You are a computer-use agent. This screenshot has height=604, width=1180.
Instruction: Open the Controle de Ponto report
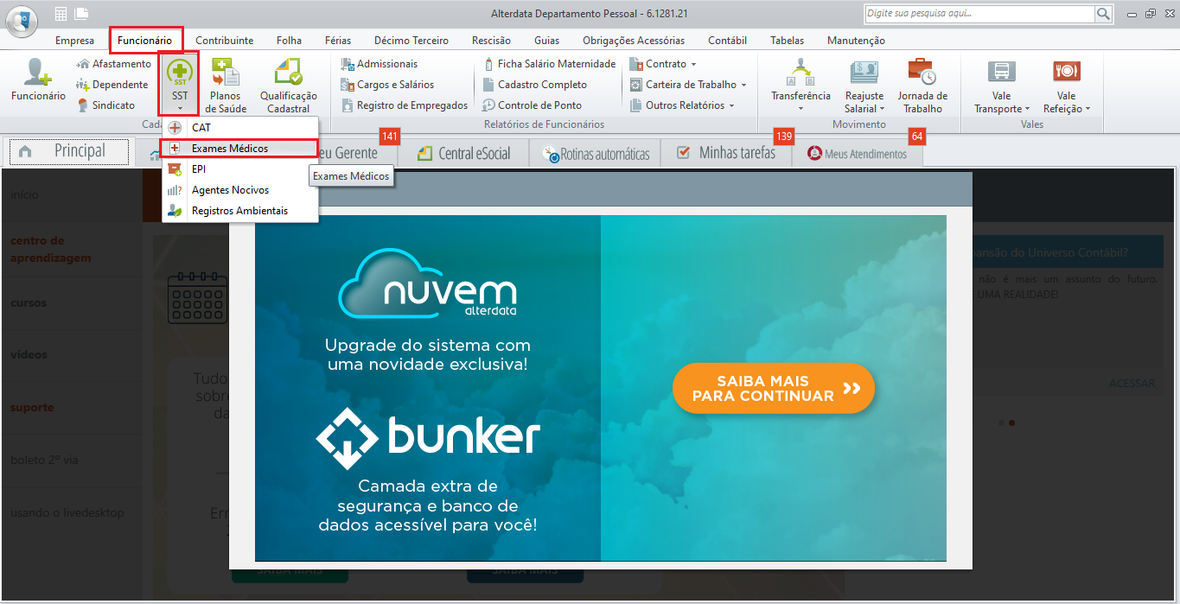(x=532, y=105)
